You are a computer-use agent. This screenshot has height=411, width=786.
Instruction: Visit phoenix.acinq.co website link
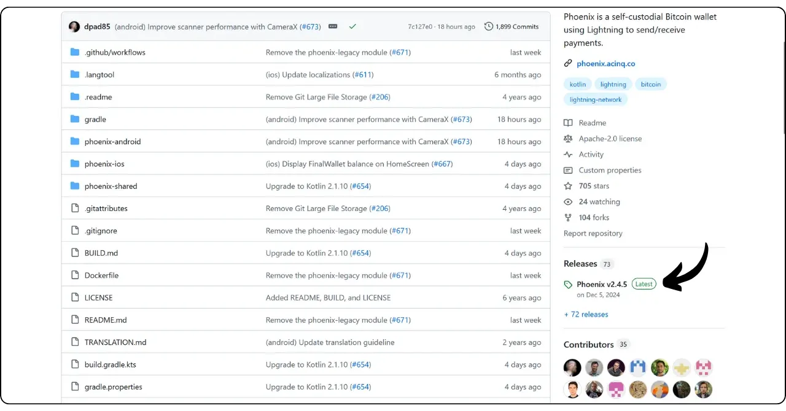coord(605,63)
